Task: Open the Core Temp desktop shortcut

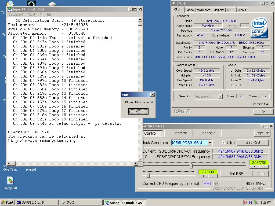Action: click(10, 170)
